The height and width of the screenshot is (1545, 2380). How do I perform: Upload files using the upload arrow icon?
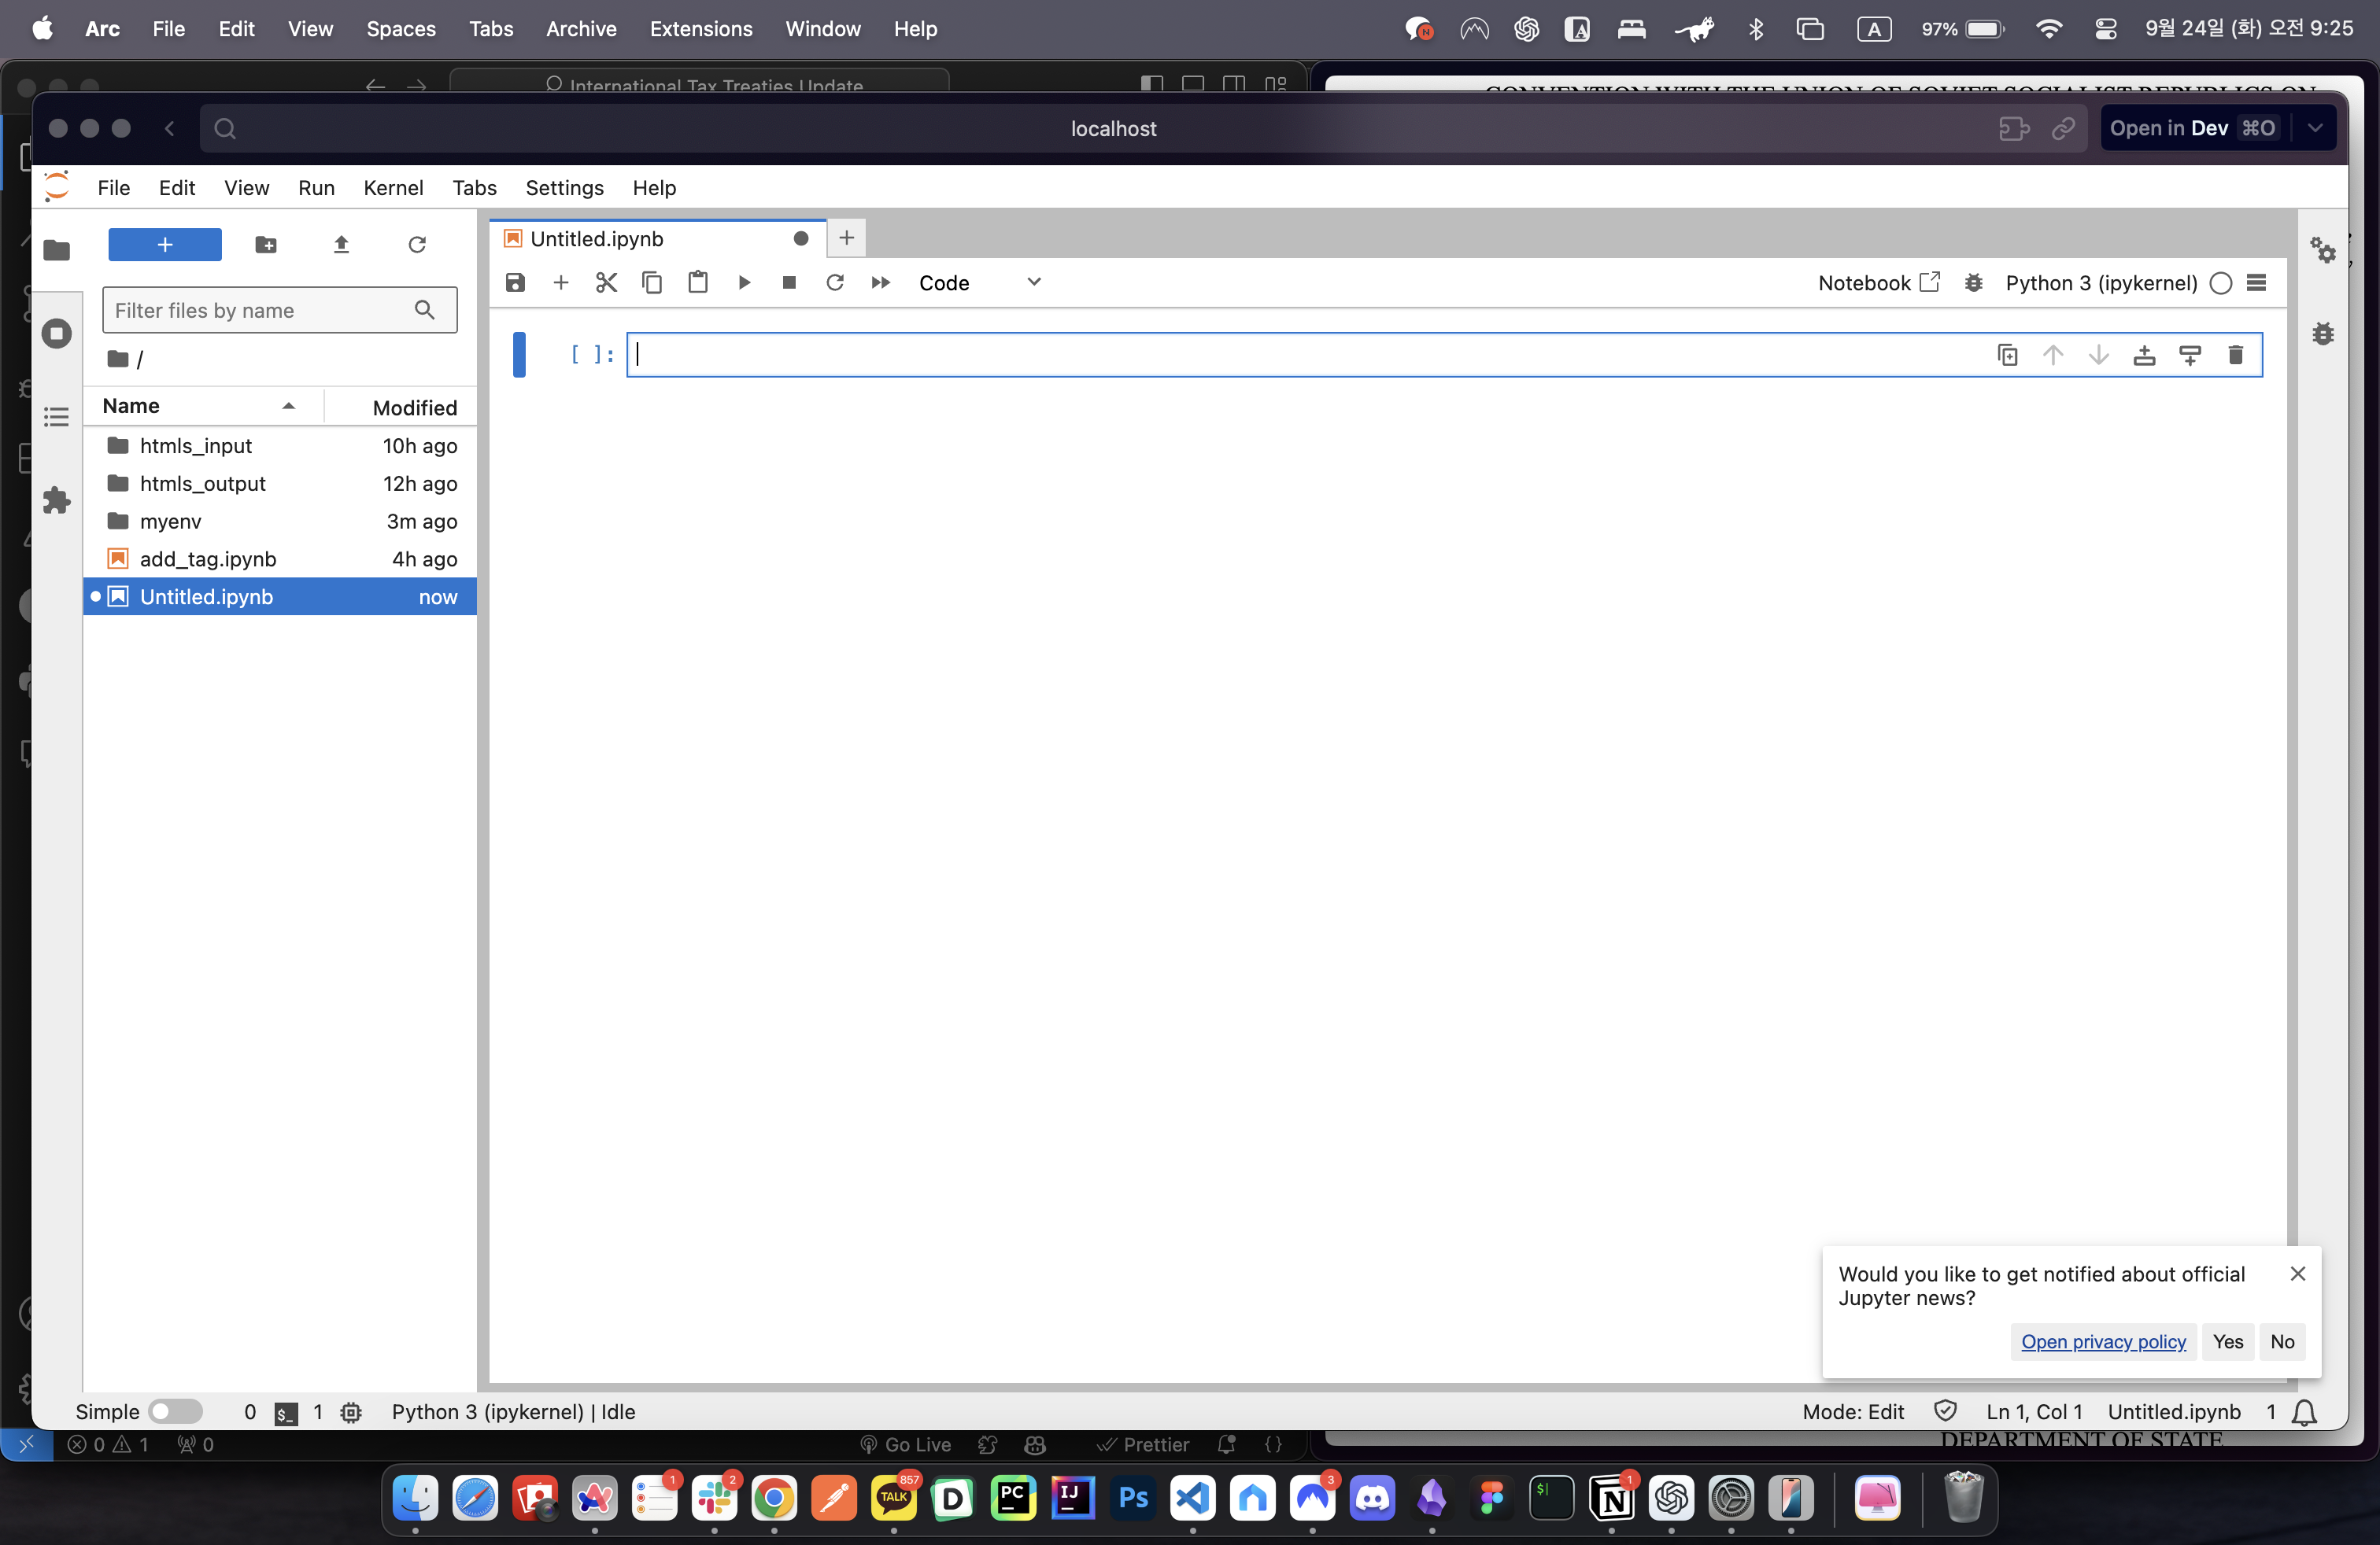[341, 245]
